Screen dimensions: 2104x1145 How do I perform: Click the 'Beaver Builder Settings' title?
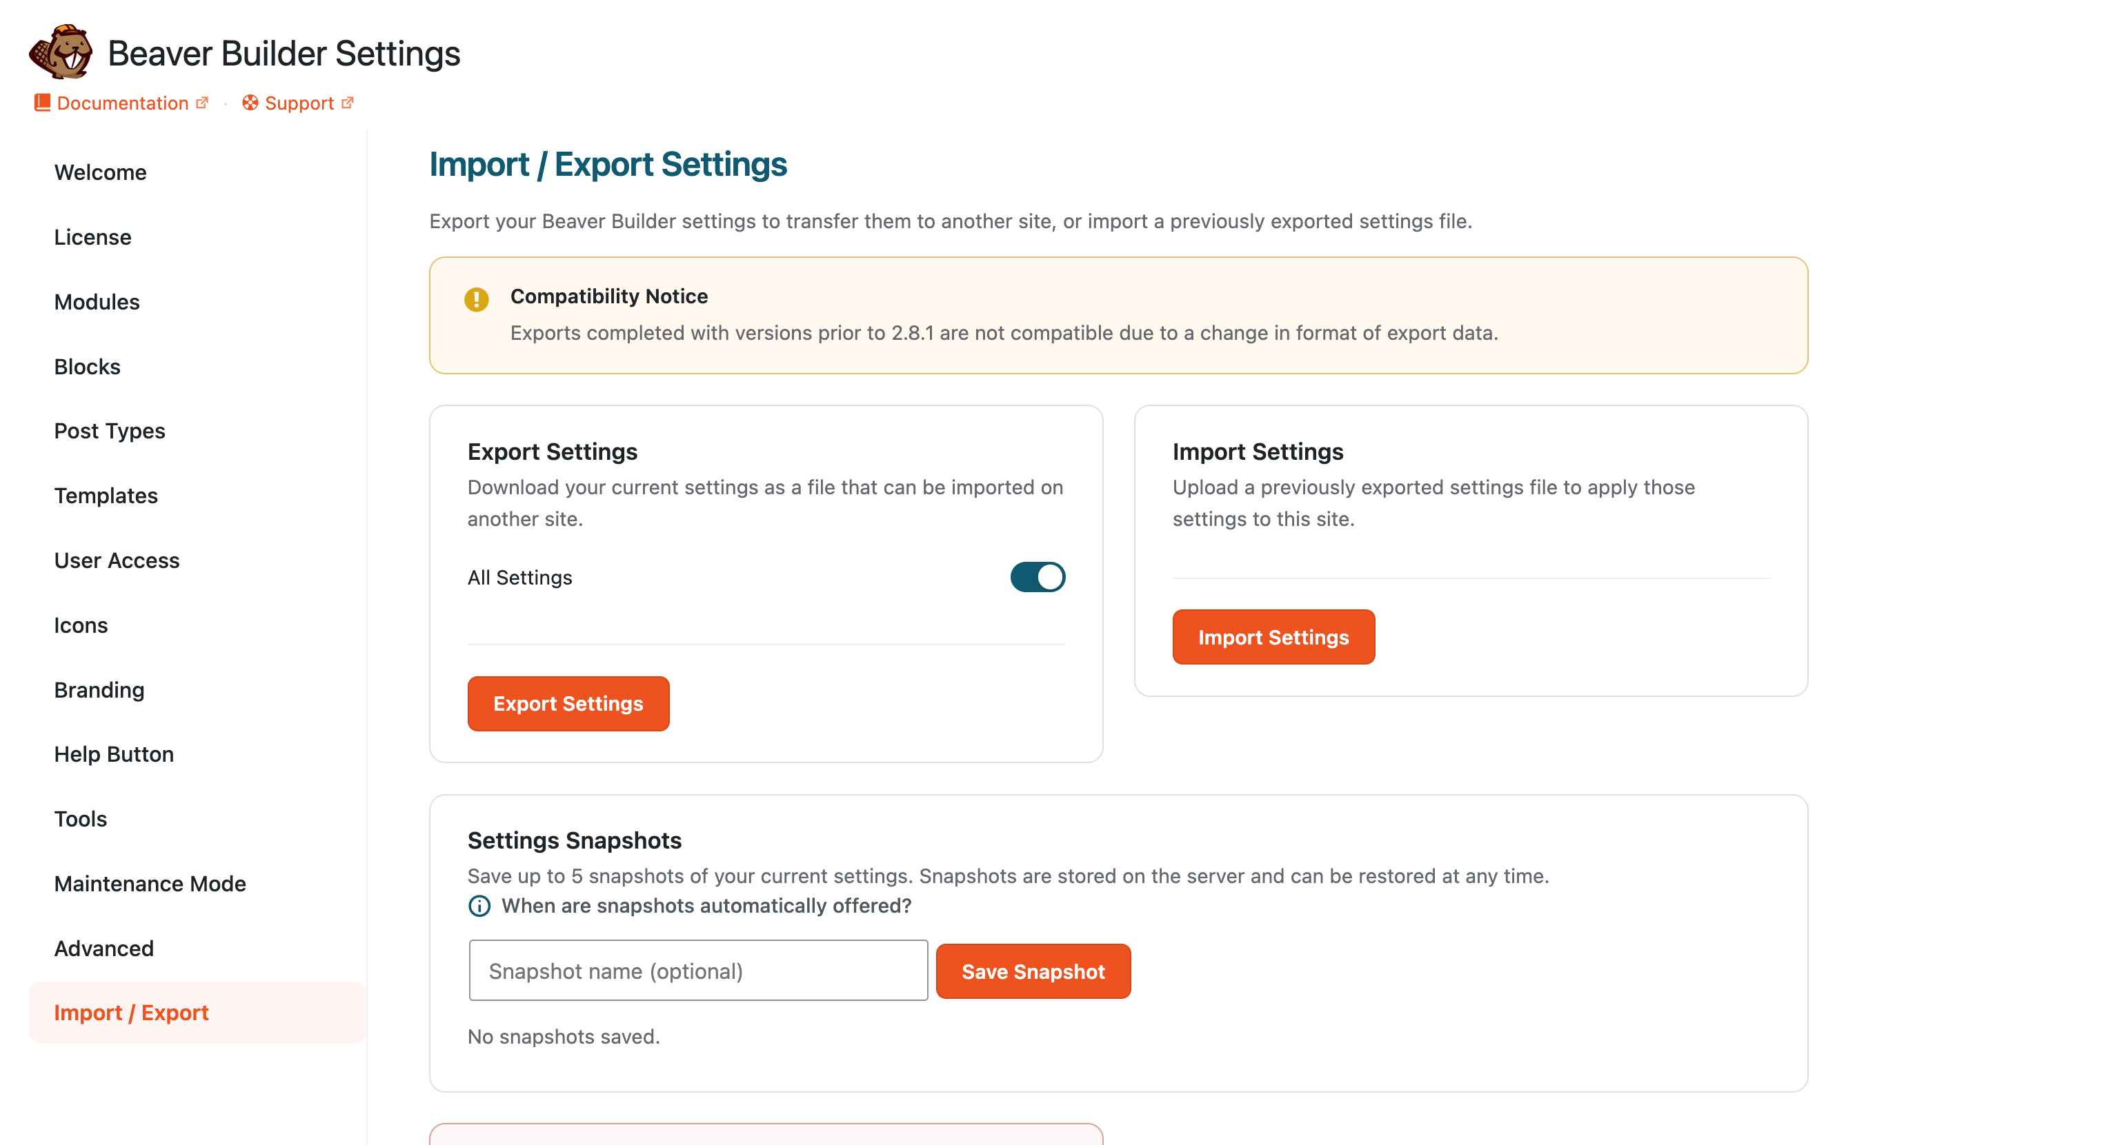284,53
